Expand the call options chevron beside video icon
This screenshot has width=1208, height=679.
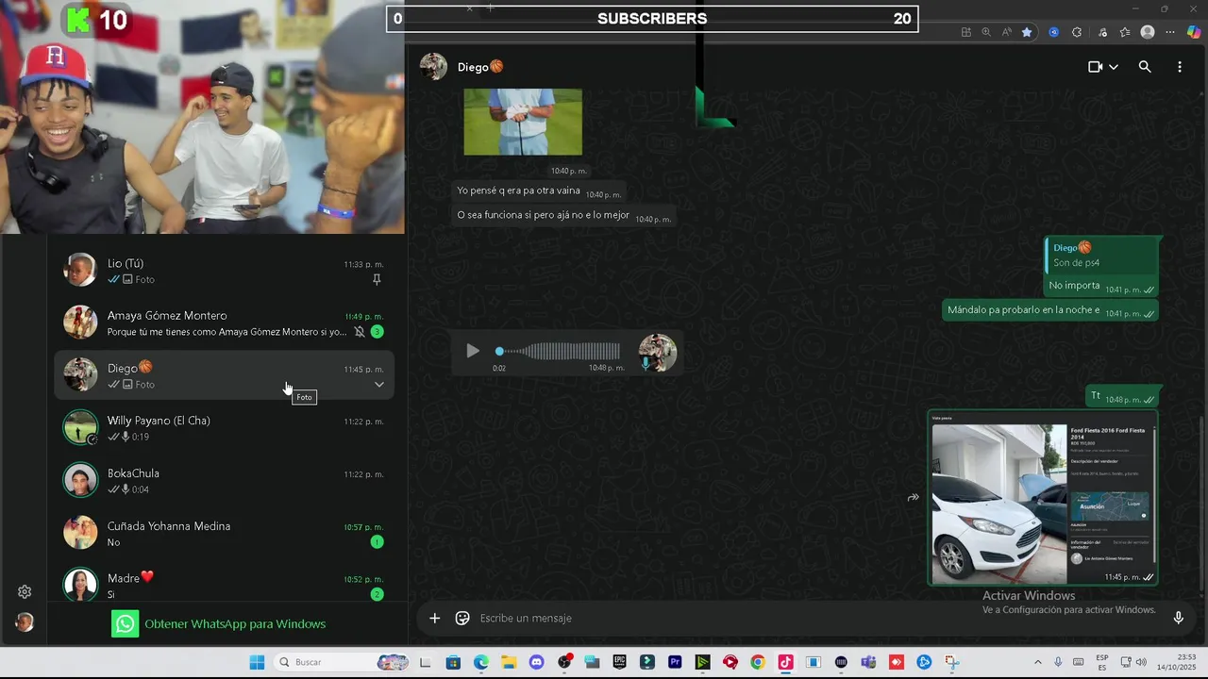click(x=1114, y=67)
